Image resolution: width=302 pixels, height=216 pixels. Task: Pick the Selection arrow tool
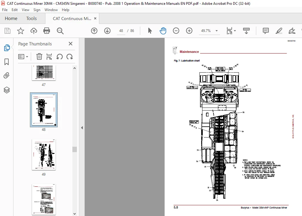[x=150, y=31]
